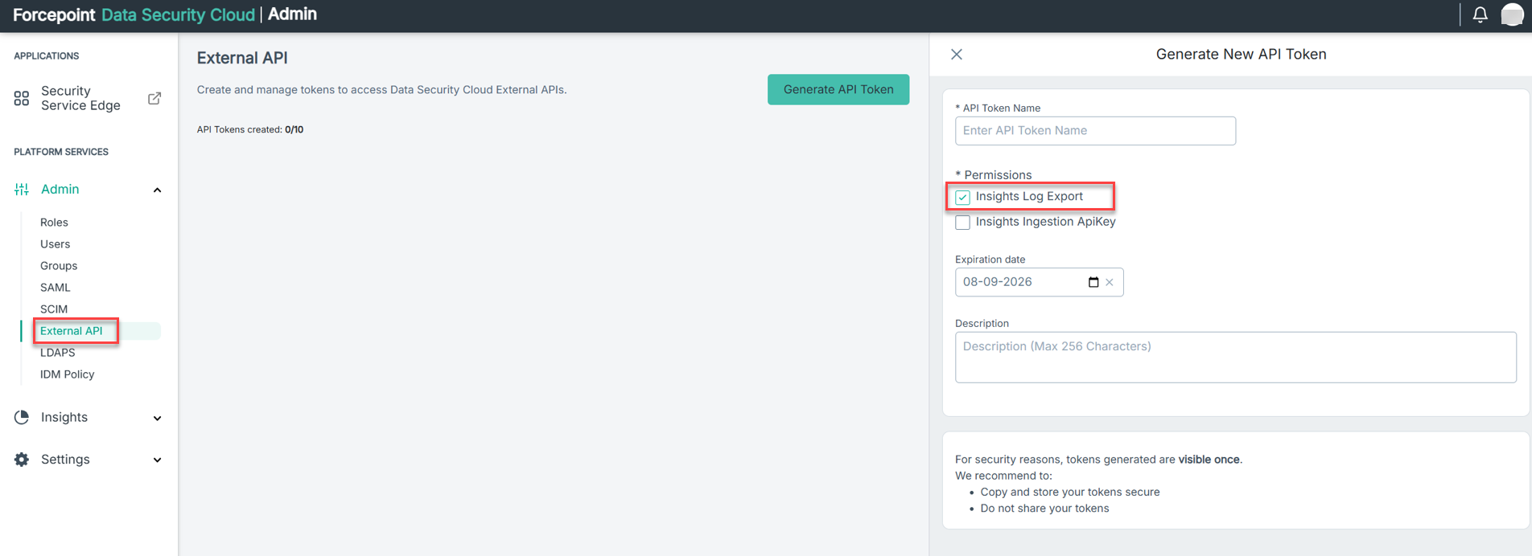
Task: Open the user profile avatar
Action: (x=1512, y=15)
